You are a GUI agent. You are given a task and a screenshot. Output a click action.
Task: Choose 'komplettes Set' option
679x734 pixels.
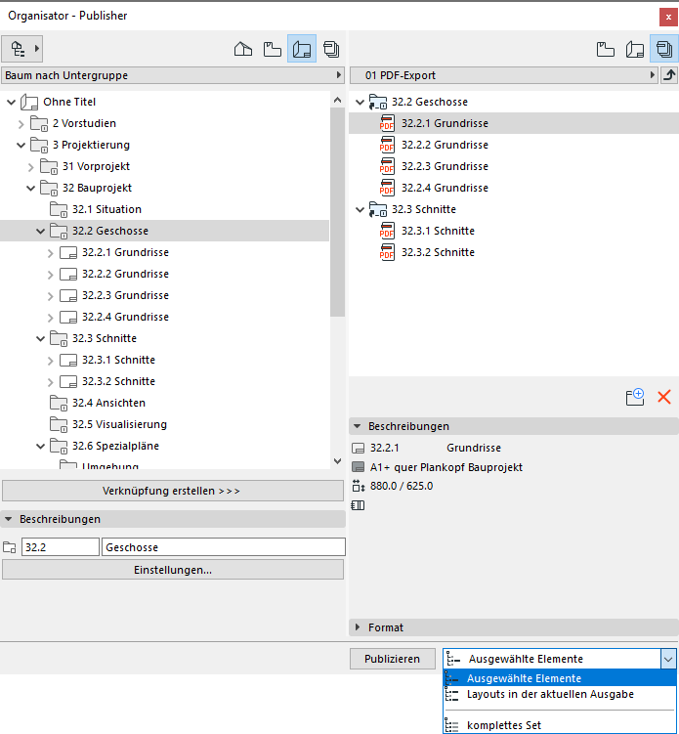(x=560, y=725)
